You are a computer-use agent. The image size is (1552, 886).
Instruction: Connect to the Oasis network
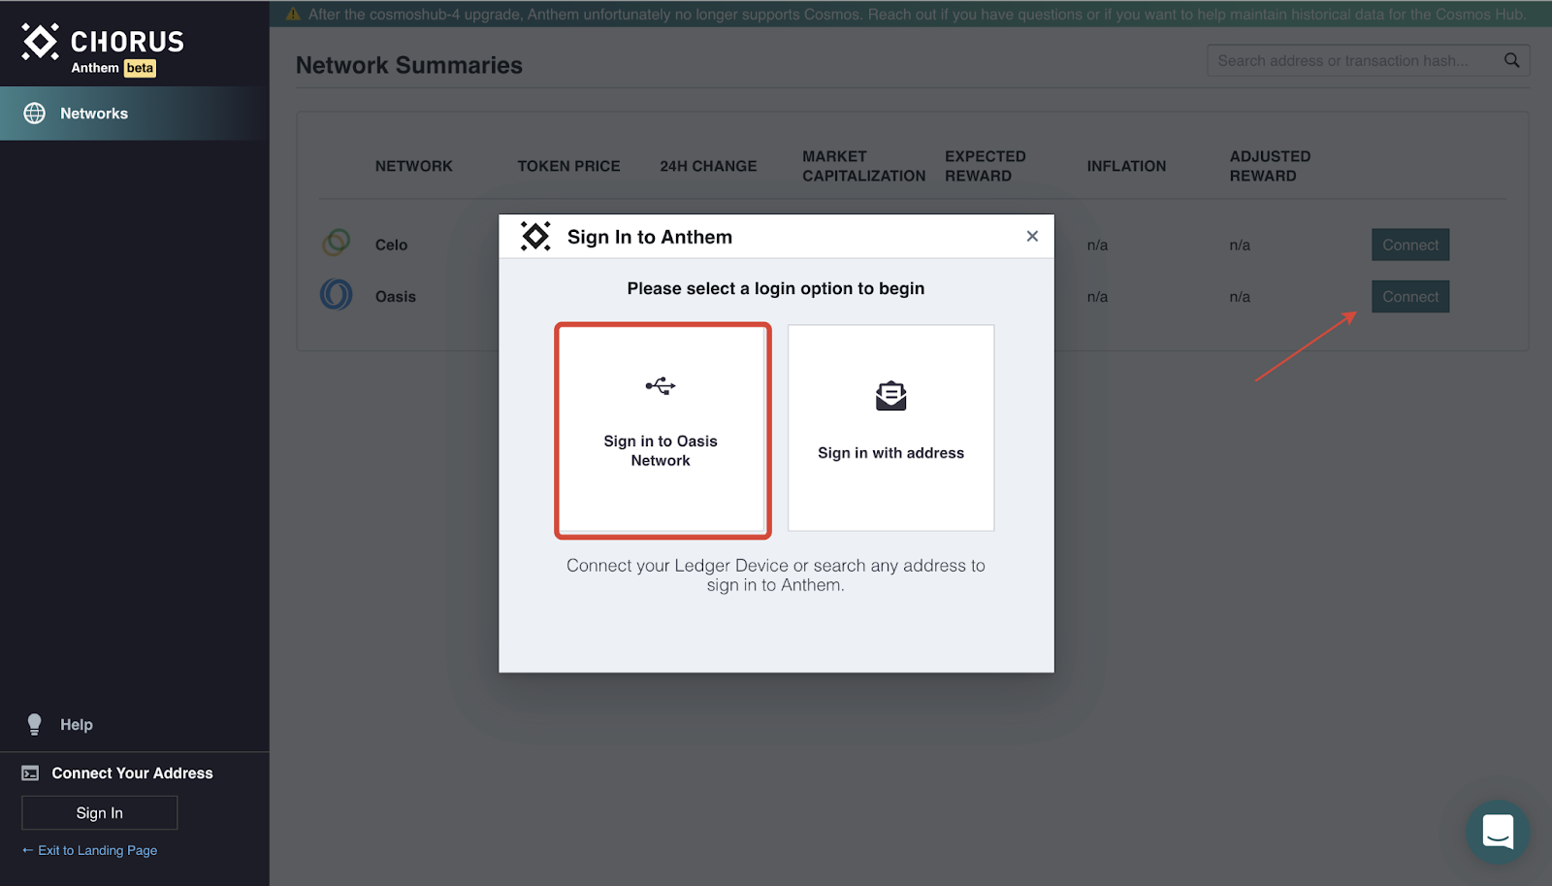click(x=1410, y=297)
